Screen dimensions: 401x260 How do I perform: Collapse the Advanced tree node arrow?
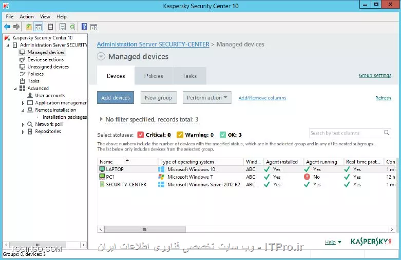(x=15, y=89)
